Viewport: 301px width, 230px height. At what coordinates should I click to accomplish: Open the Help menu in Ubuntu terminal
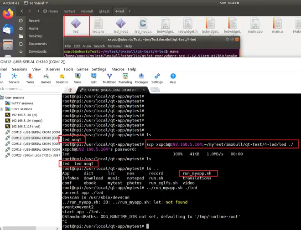tap(128, 46)
